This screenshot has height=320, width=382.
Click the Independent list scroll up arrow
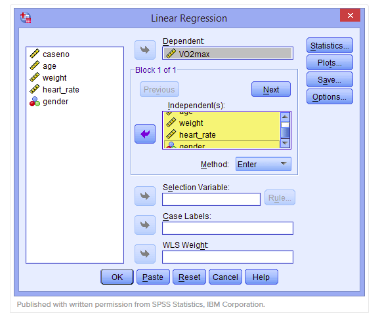(285, 117)
